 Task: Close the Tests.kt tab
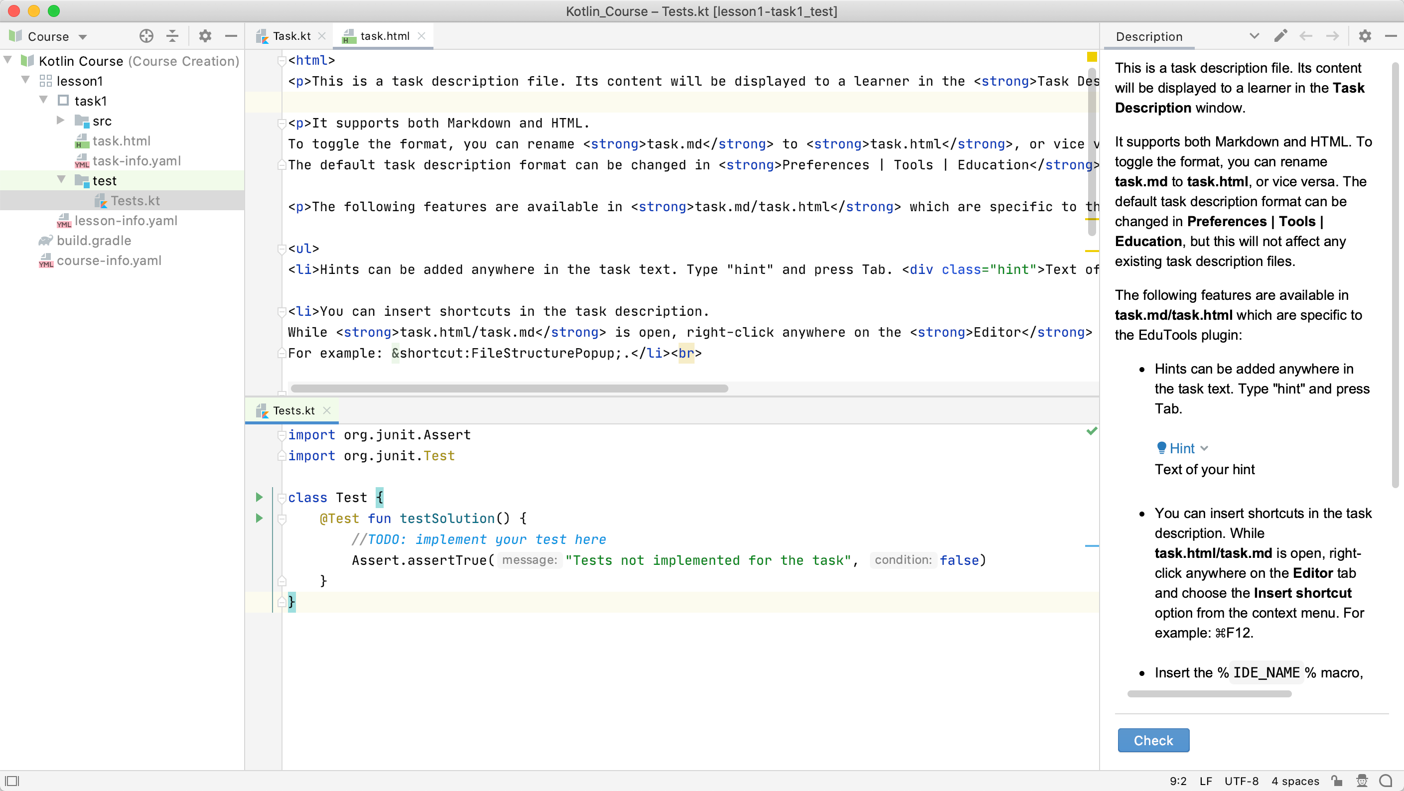pos(327,410)
